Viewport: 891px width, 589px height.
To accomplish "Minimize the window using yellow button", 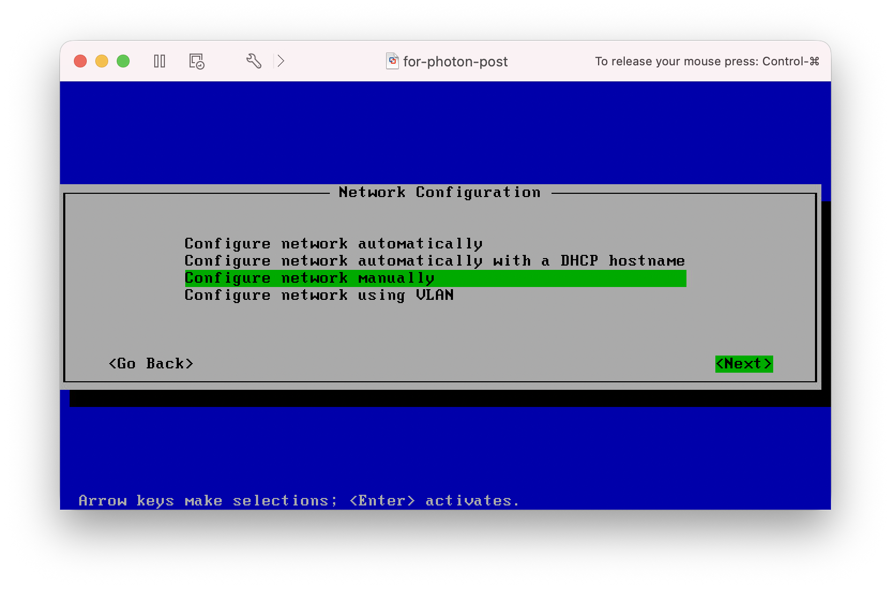I will [x=102, y=62].
